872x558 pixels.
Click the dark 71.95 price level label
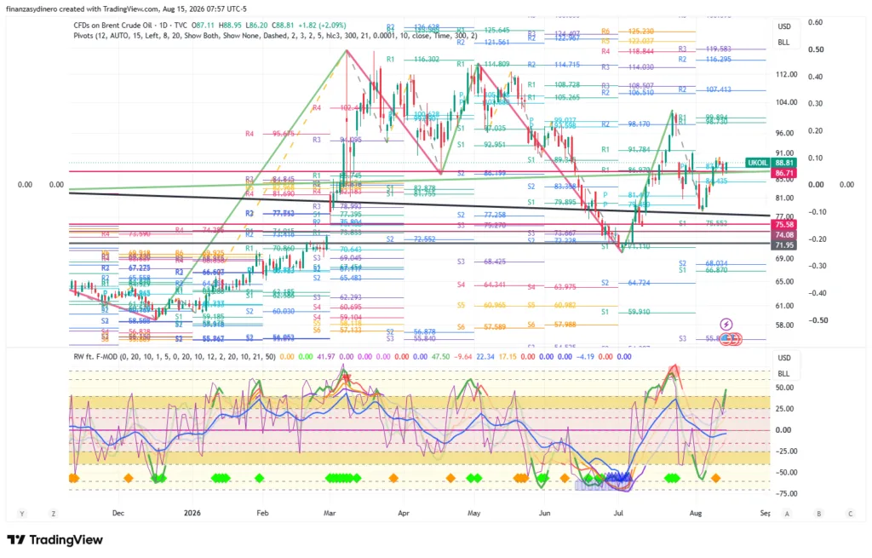[x=783, y=244]
